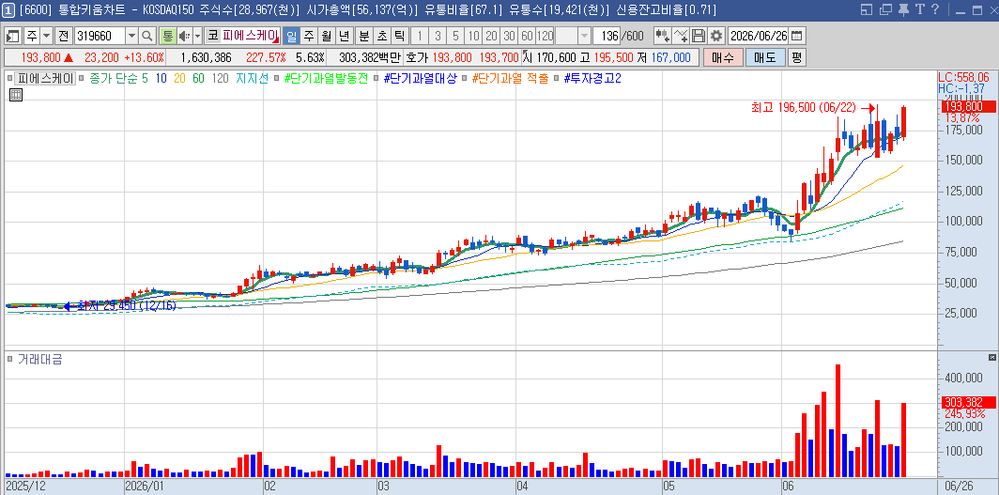Image resolution: width=999 pixels, height=495 pixels.
Task: Choose the 30 interval button
Action: pyautogui.click(x=509, y=36)
